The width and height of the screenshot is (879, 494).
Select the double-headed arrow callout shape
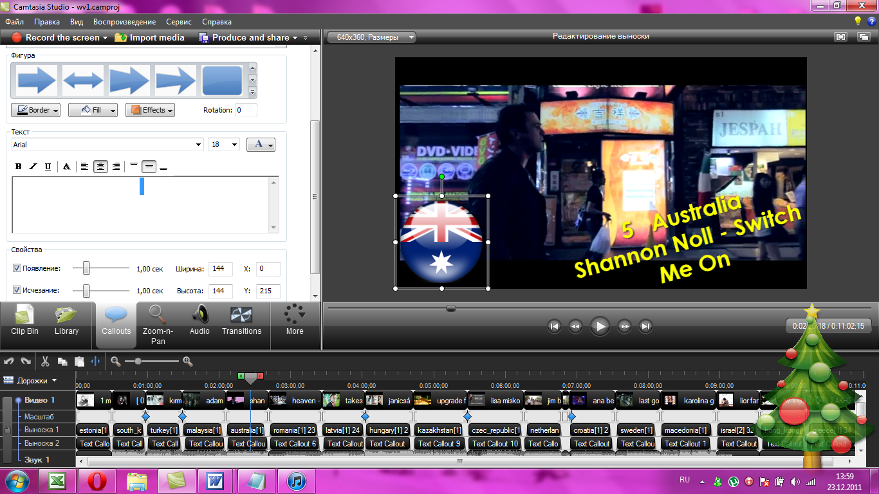(x=83, y=80)
